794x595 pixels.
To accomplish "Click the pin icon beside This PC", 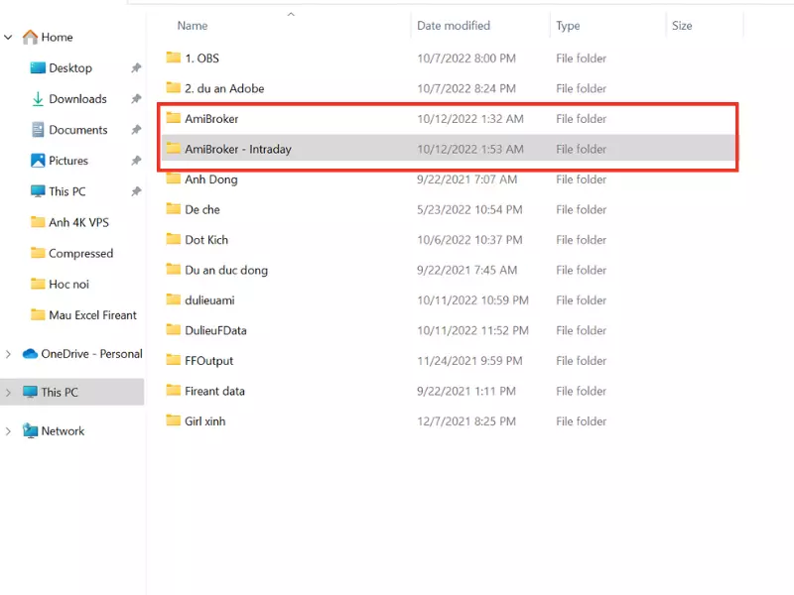I will click(x=136, y=191).
